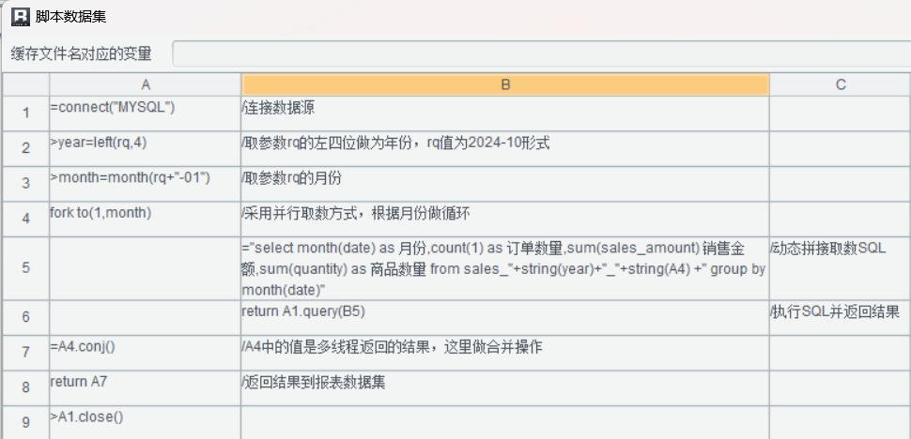Screen dimensions: 911x439
Task: Select the SQL select statement cell
Action: point(504,268)
